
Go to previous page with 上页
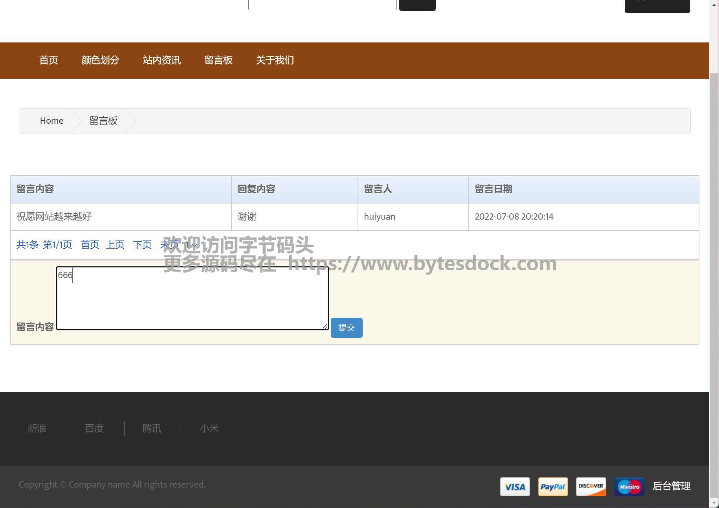[115, 245]
